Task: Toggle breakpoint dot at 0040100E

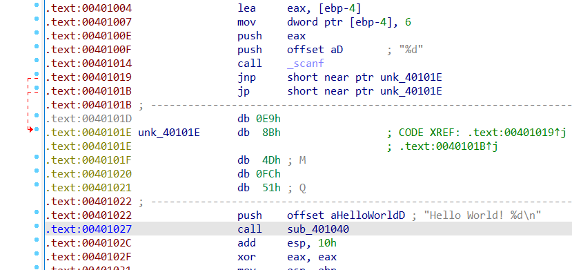Action: 37,32
